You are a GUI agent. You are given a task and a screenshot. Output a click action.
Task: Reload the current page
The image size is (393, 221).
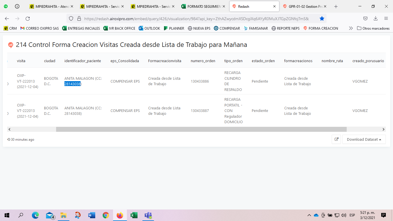pos(28,18)
